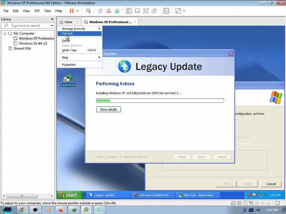
Task: Switch to New Tab - Supermium taskbar item
Action: (198, 195)
